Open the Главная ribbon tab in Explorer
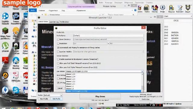This screenshot has height=109, width=193. tap(42, 11)
